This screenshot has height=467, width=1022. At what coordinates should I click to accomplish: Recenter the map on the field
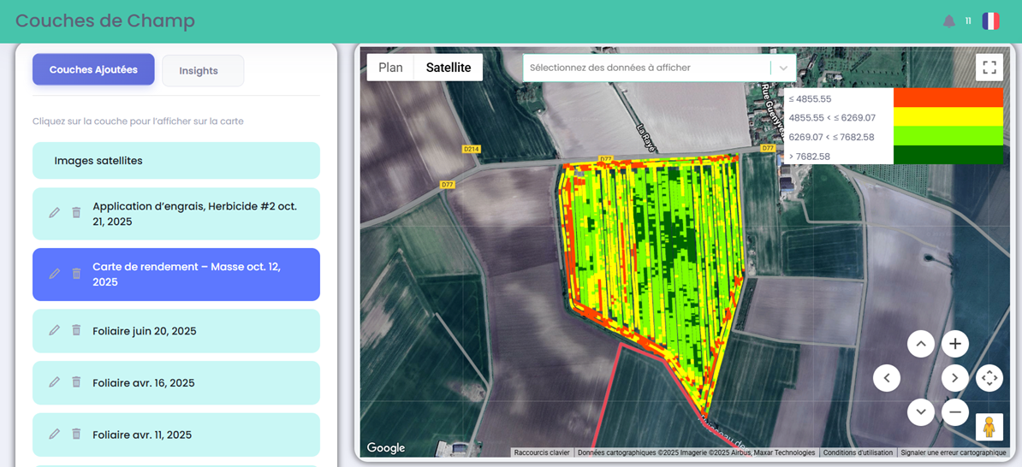(989, 378)
